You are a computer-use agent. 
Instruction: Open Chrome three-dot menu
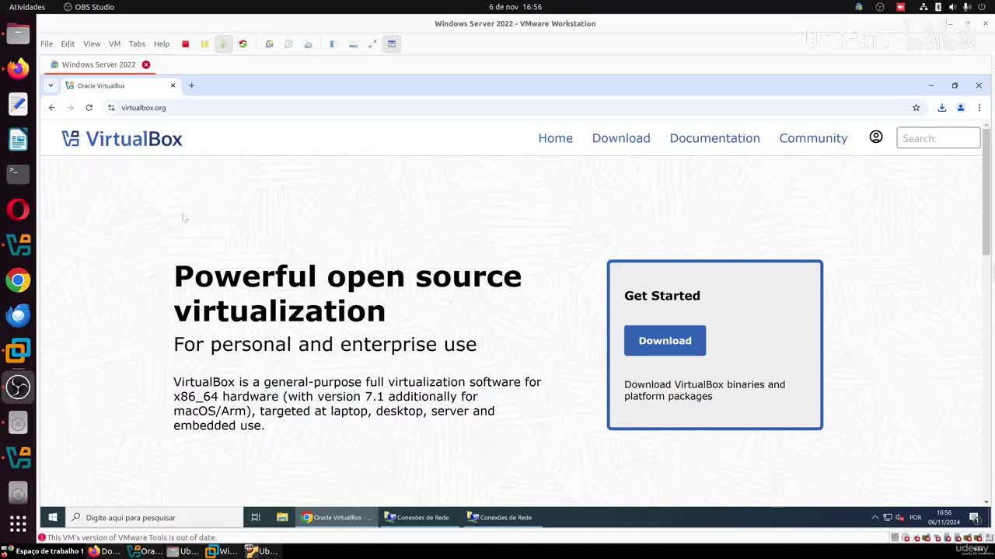(x=979, y=108)
